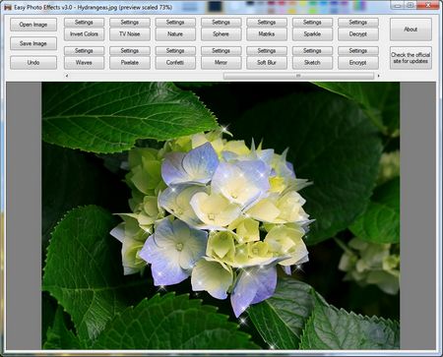Image resolution: width=443 pixels, height=357 pixels.
Task: Apply the Sketch effect
Action: (x=312, y=63)
